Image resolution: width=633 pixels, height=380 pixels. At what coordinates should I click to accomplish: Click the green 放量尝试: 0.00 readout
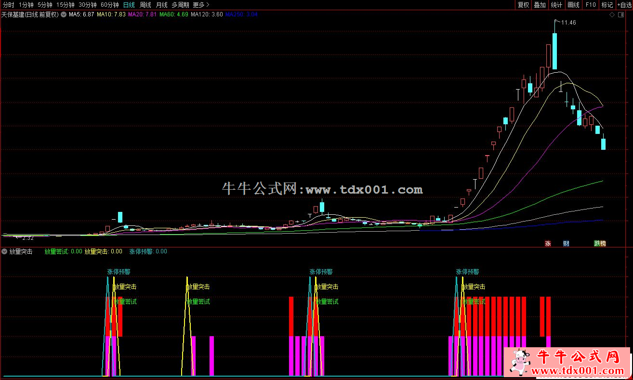64,251
